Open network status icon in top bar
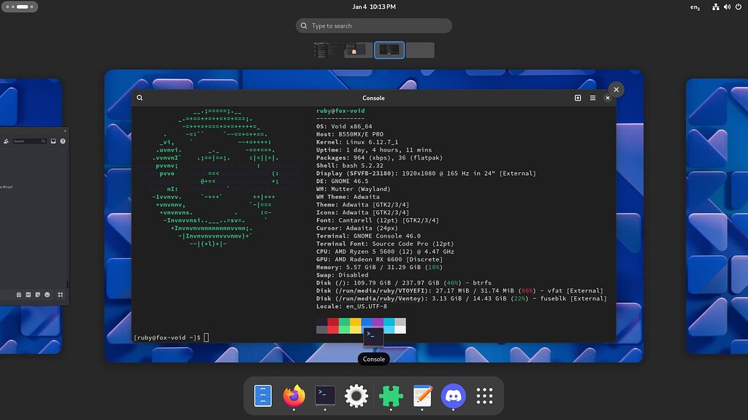This screenshot has height=420, width=748. pyautogui.click(x=716, y=7)
